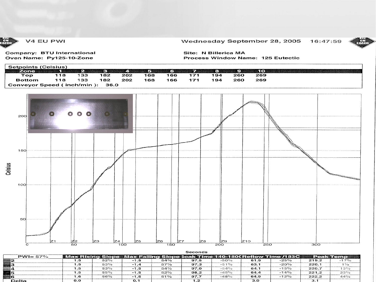Click row 3 falling slope value -1.4
This screenshot has height=282, width=376.
pyautogui.click(x=136, y=264)
